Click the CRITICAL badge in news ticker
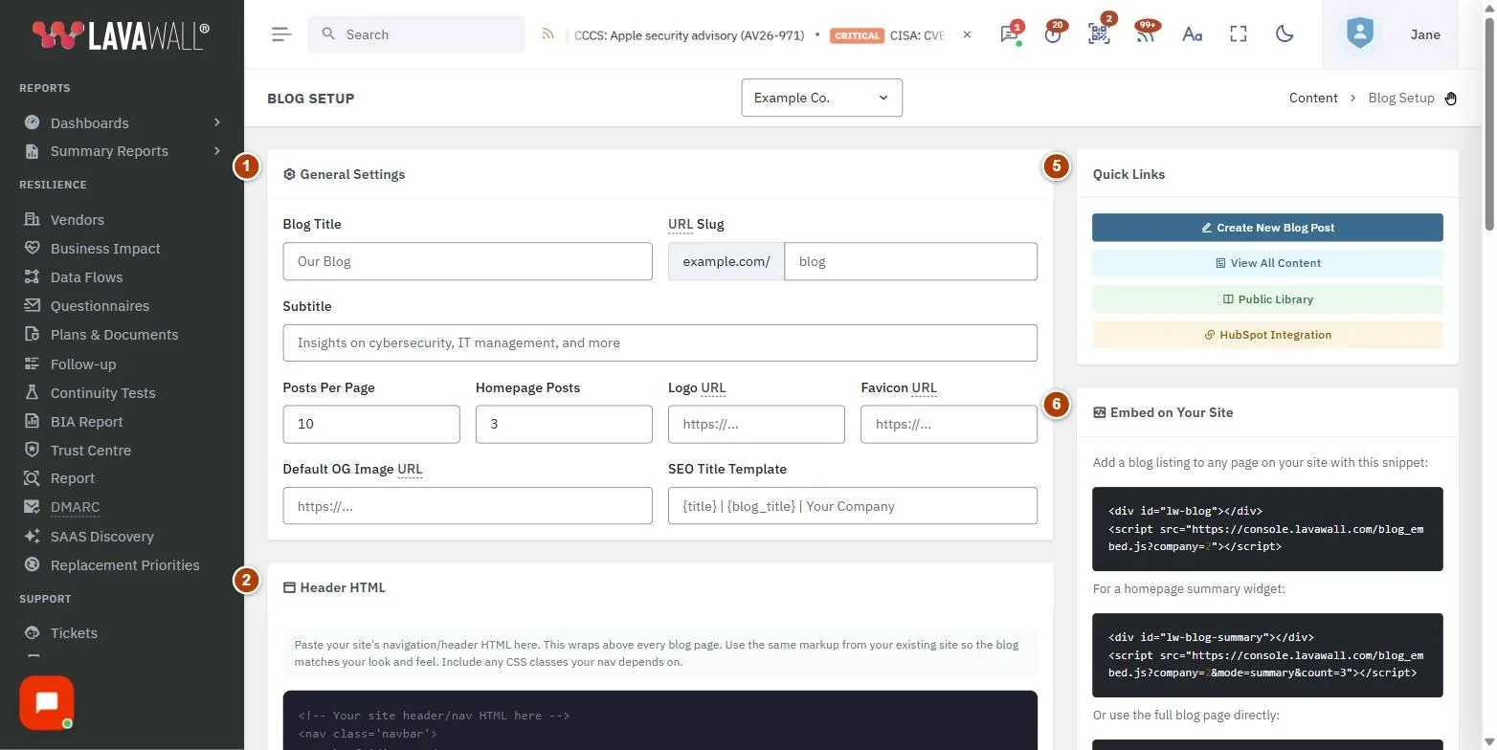The width and height of the screenshot is (1497, 750). pyautogui.click(x=857, y=35)
